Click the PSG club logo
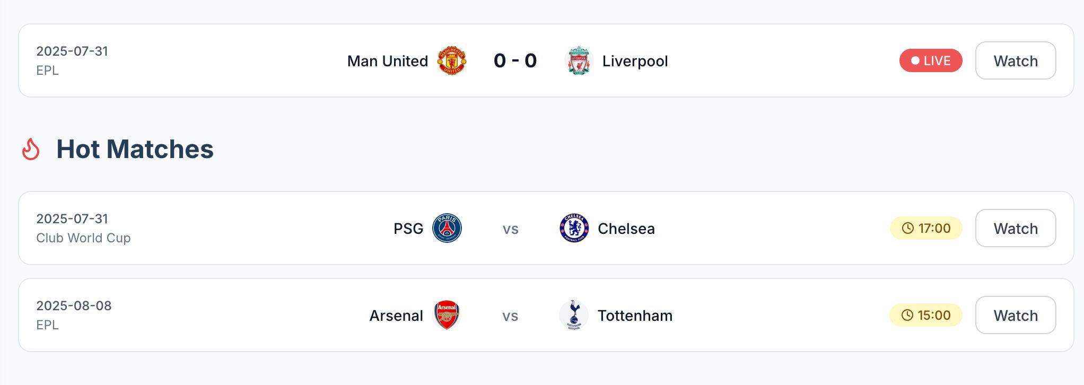1084x385 pixels. pos(447,228)
